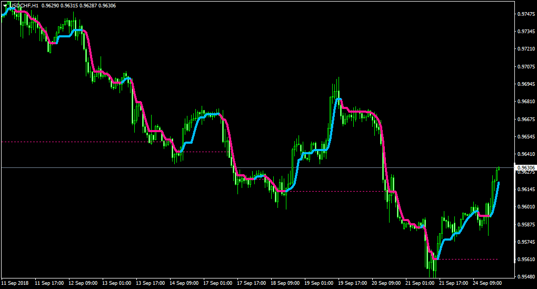The width and height of the screenshot is (537, 289).
Task: Click the 0.96410 price scale label
Action: tap(526, 154)
